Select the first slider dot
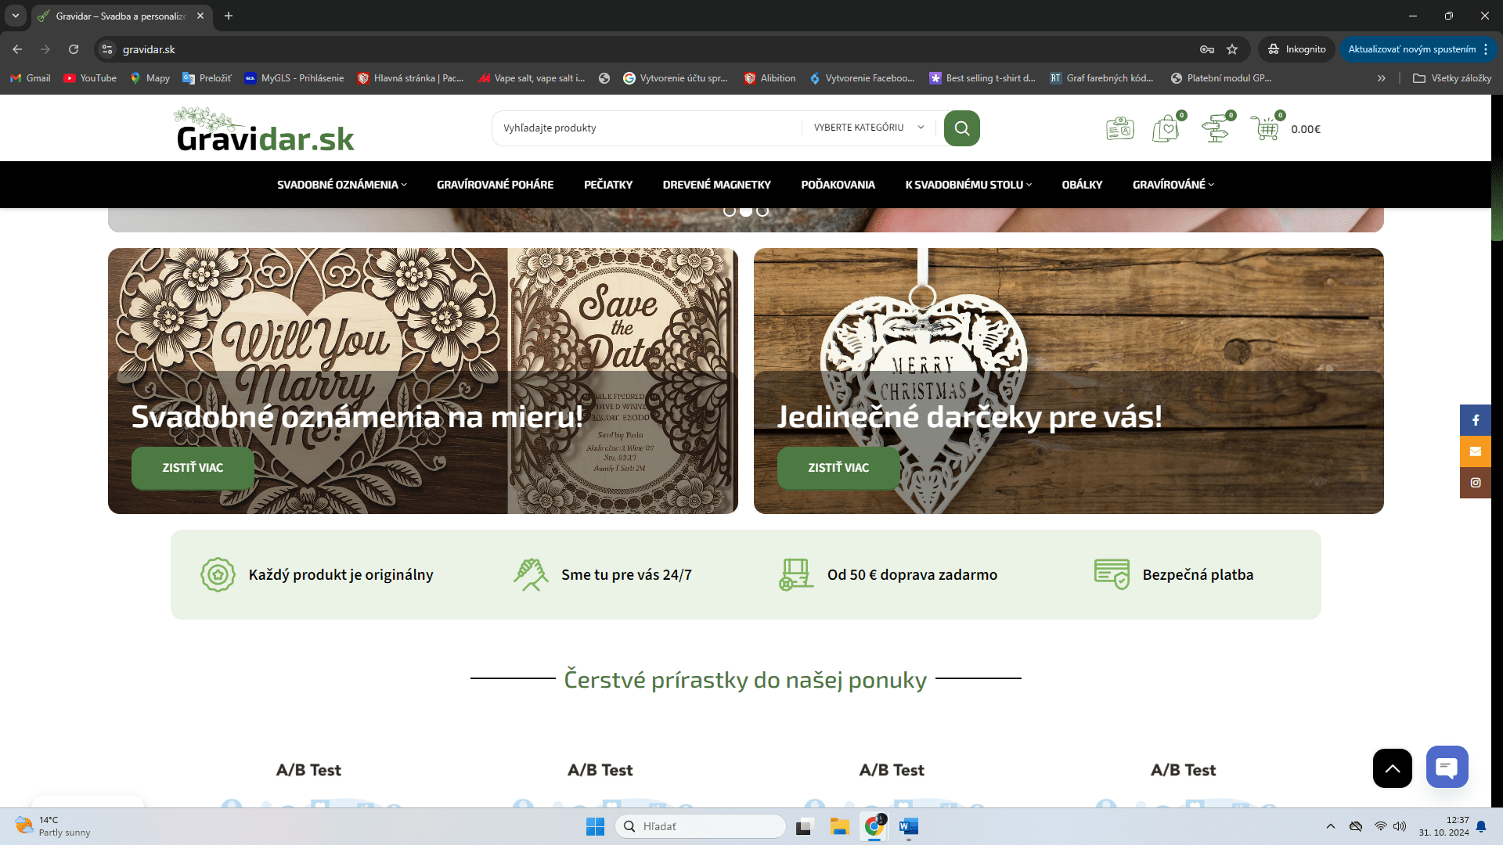This screenshot has width=1503, height=845. (x=730, y=211)
